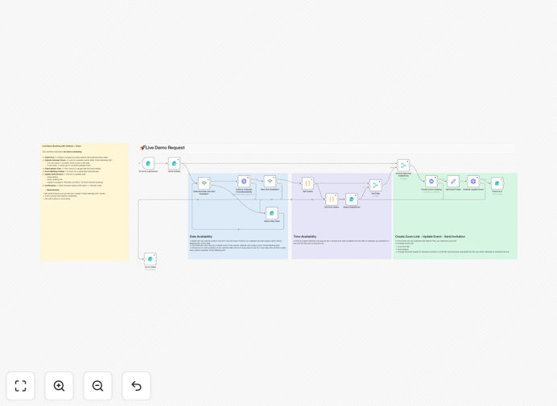Click Create Zoom Link - Update Event heading

click(x=430, y=236)
